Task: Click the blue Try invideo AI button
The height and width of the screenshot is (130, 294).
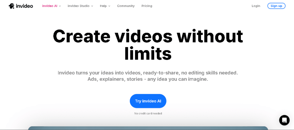Action: tap(148, 101)
